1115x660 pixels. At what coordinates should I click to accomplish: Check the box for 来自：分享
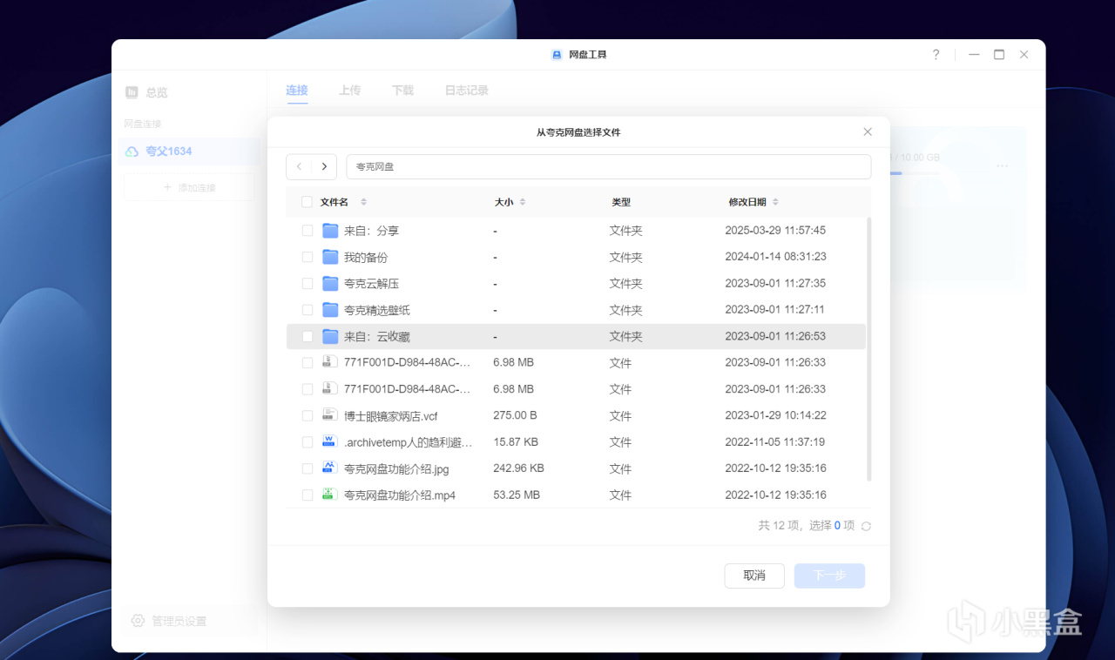307,231
